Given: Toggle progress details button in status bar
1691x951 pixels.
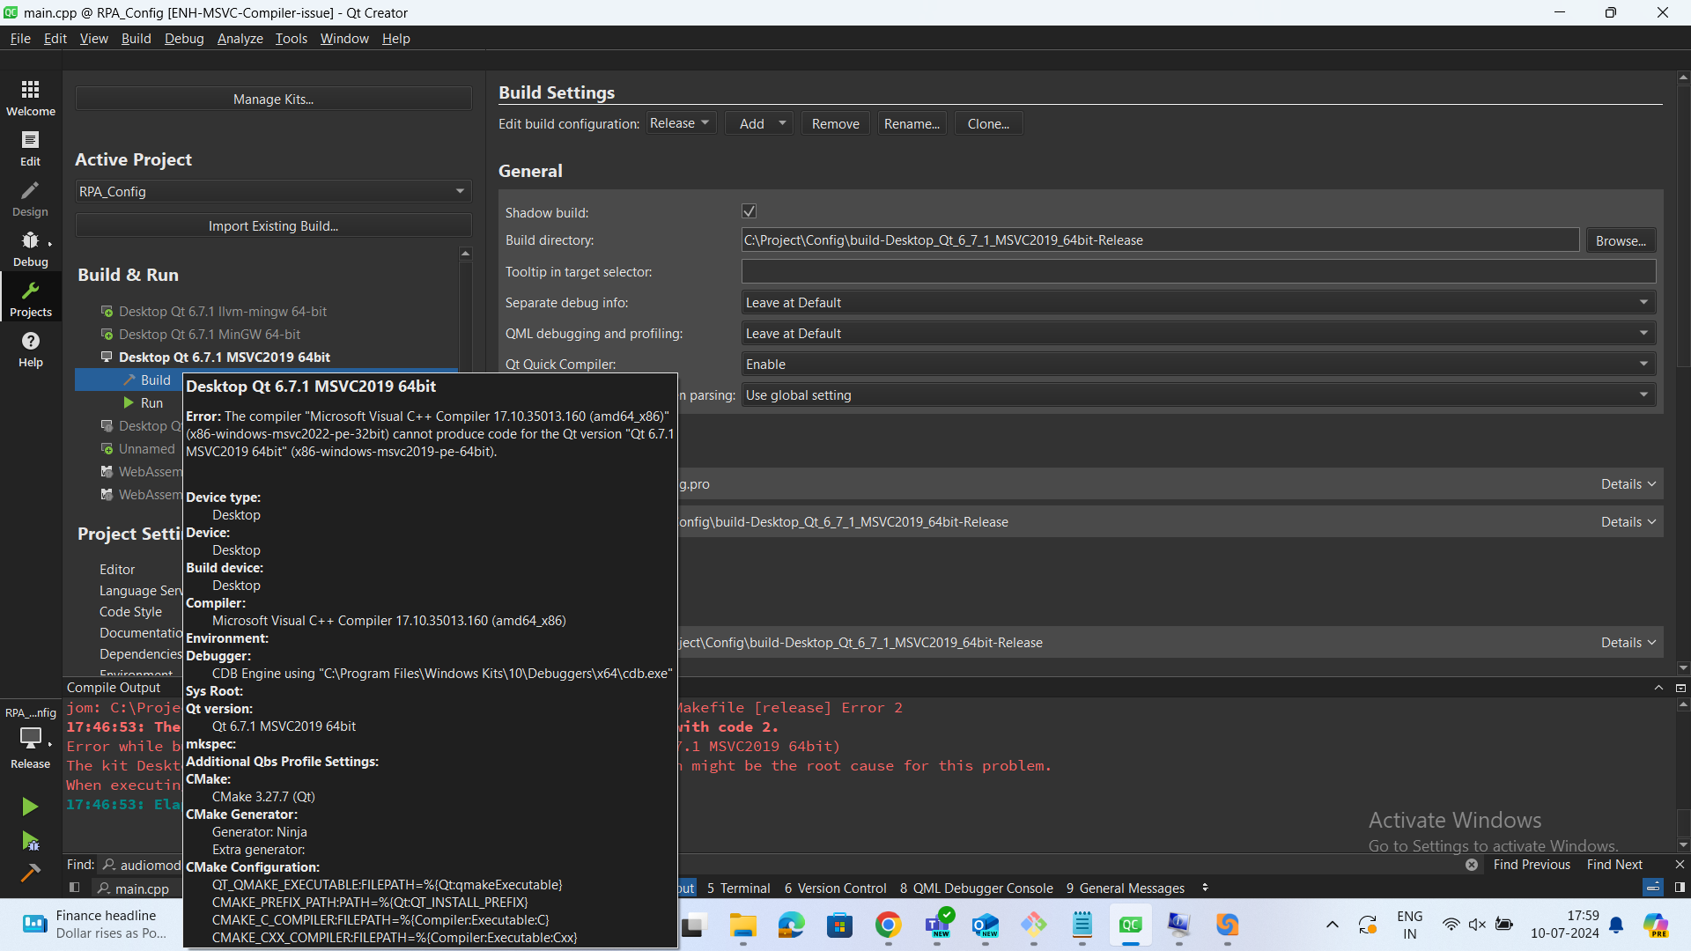Looking at the screenshot, I should point(1653,888).
